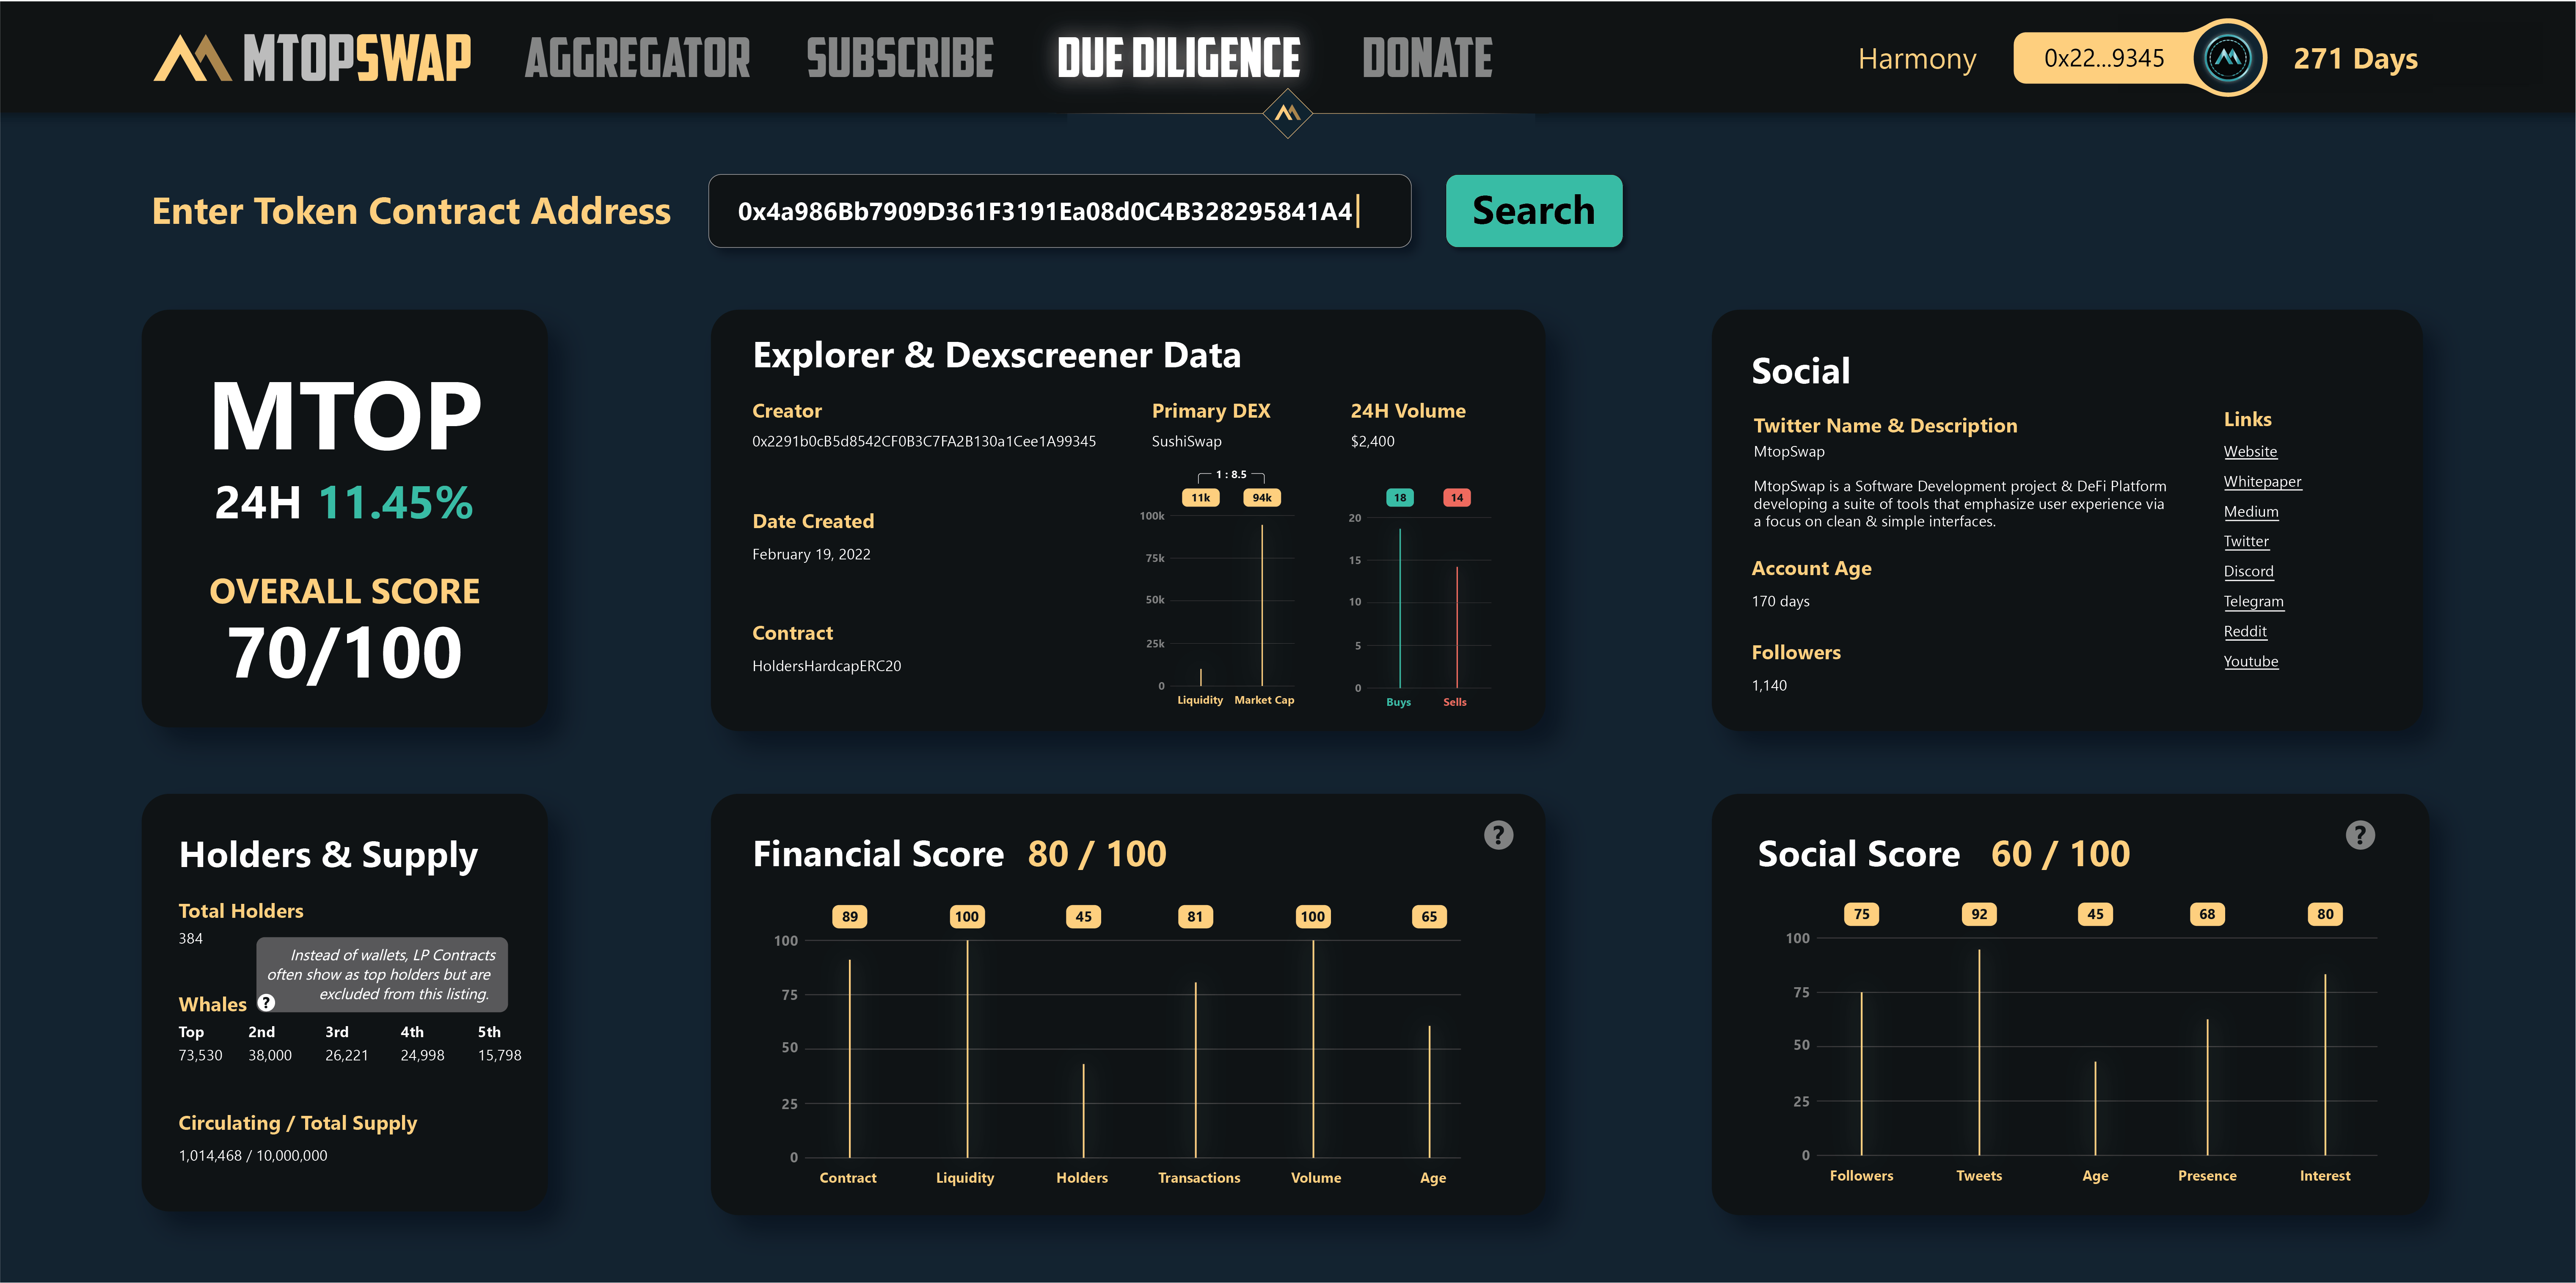
Task: Click the 94k market cap badge
Action: click(x=1262, y=497)
